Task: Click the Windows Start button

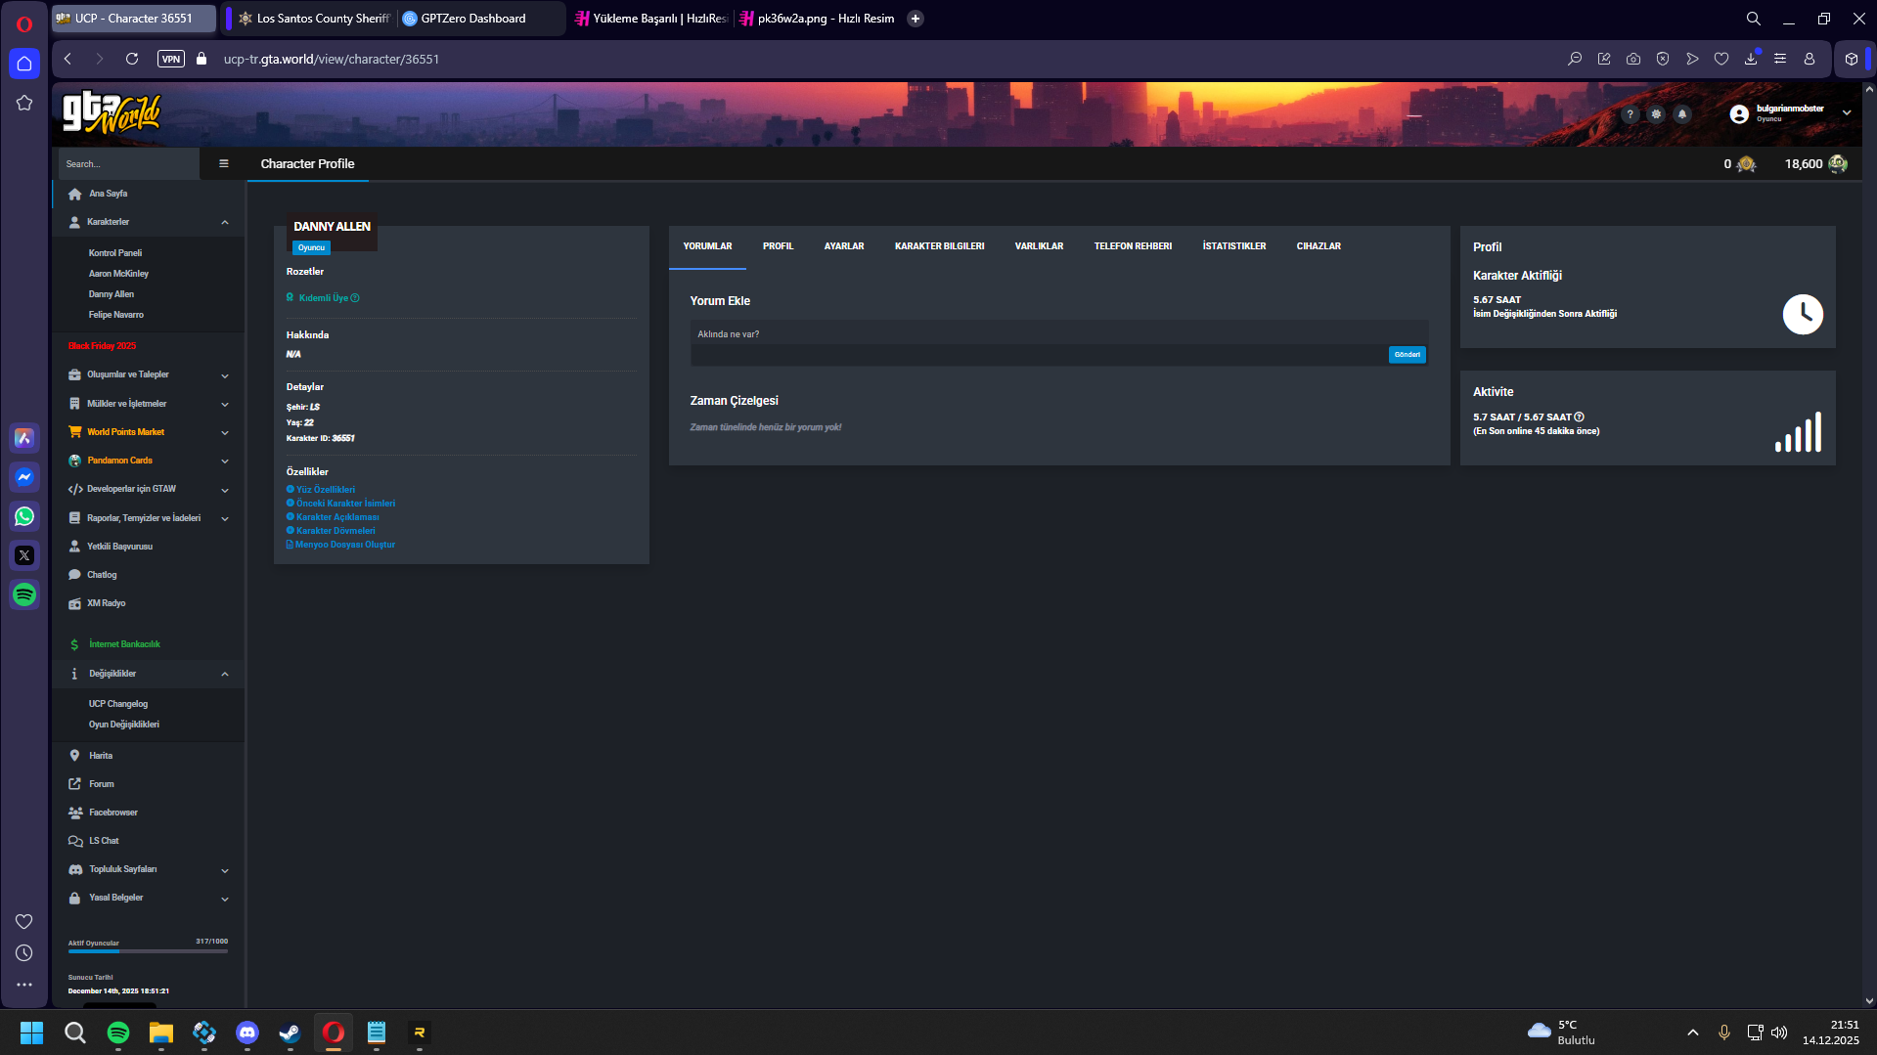Action: 32,1032
